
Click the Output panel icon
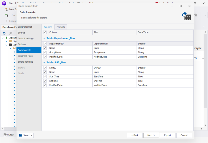tap(5, 135)
